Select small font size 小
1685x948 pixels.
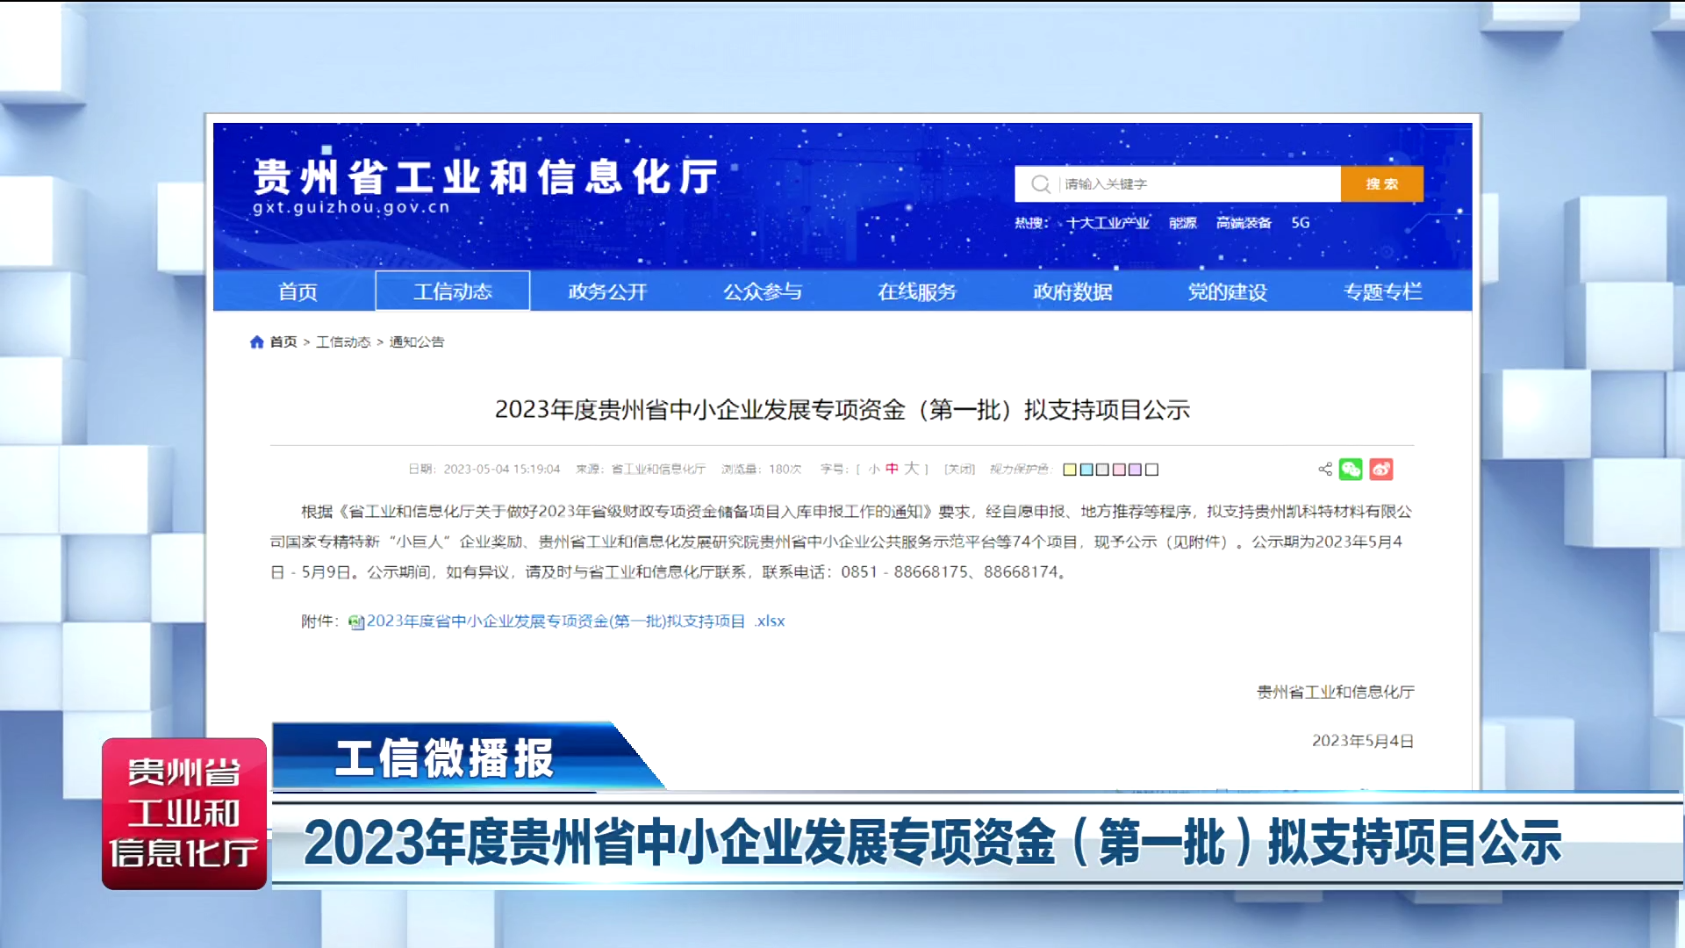[x=874, y=469]
